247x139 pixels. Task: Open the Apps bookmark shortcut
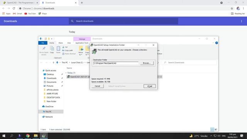pyautogui.click(x=6, y=14)
